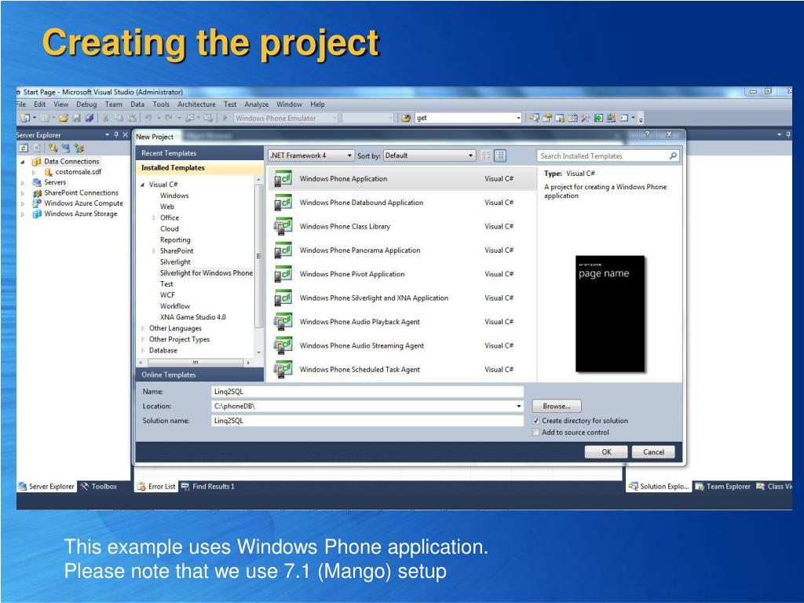Open Location path dropdown arrow
Image resolution: width=804 pixels, height=603 pixels.
[x=518, y=406]
